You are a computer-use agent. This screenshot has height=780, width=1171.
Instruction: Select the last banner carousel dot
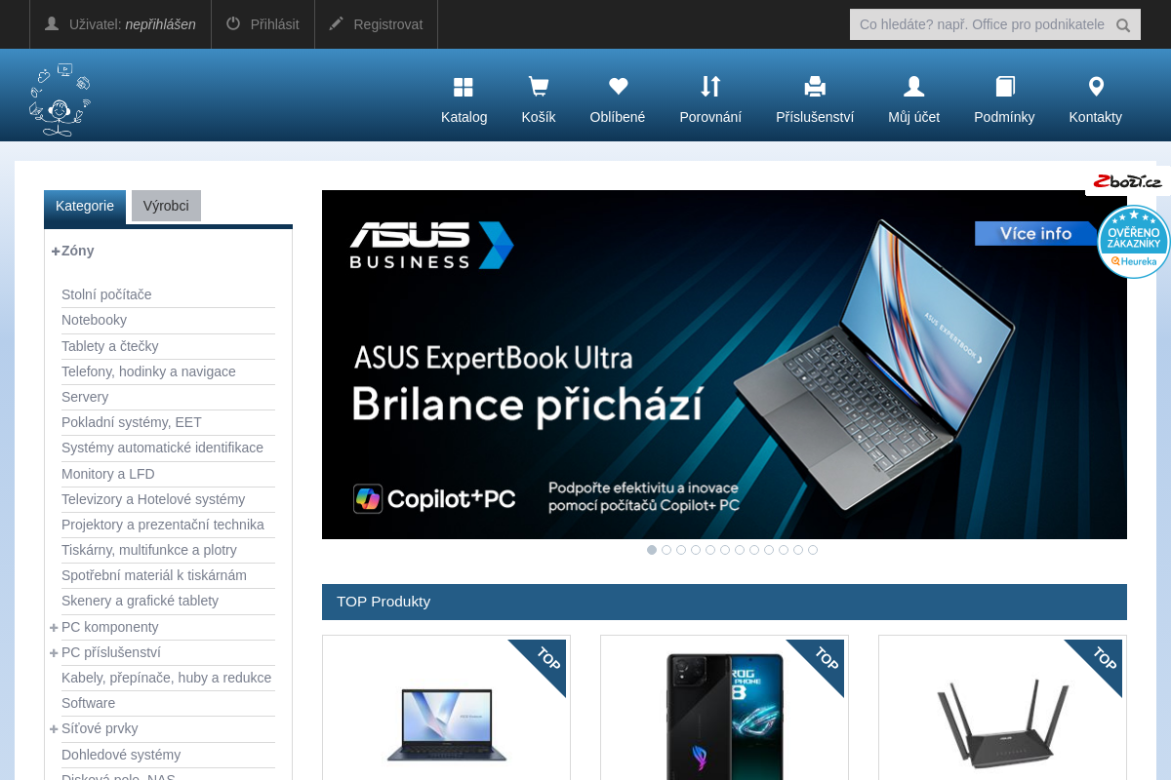[813, 550]
